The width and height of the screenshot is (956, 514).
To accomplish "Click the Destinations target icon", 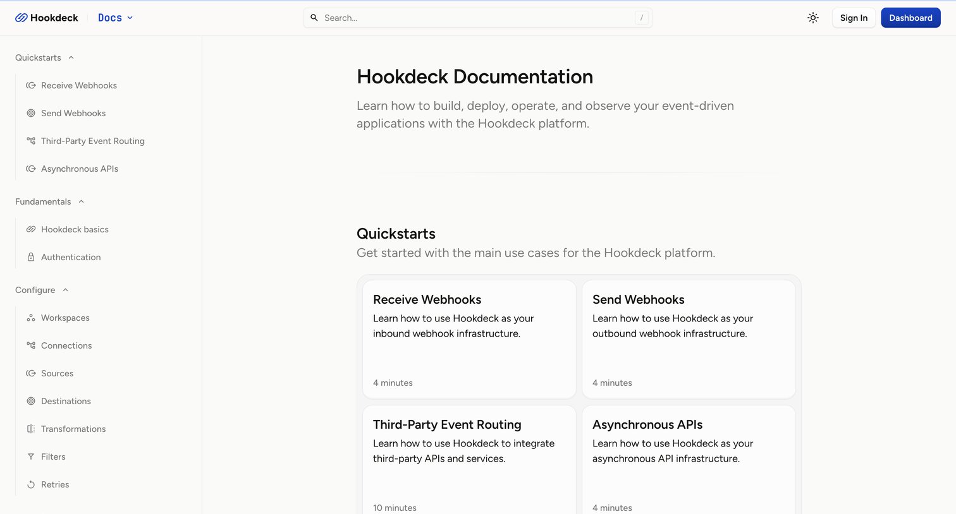I will pyautogui.click(x=31, y=401).
